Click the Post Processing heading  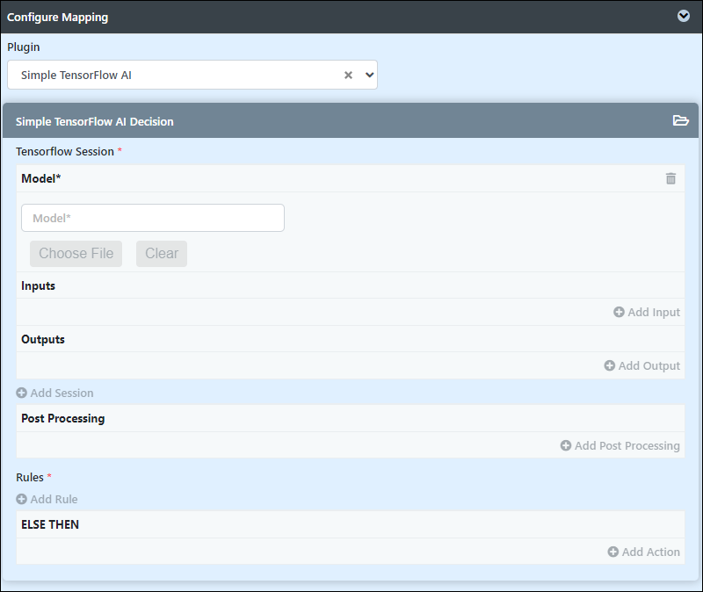pos(62,419)
